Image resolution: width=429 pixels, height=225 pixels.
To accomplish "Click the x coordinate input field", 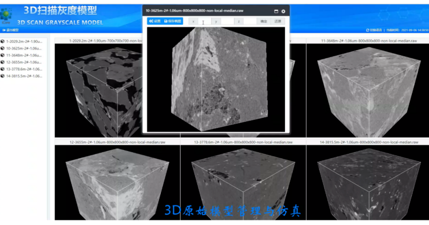I will [205, 21].
